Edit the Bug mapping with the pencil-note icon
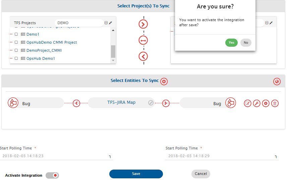 247,103
